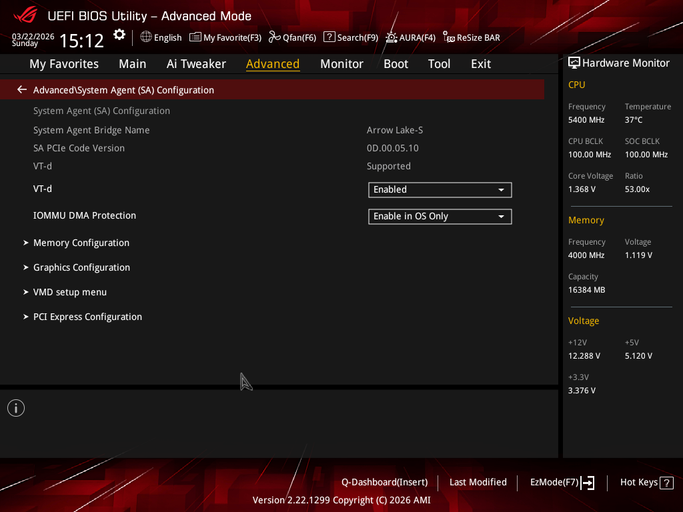Click the Hardware Monitor screen icon

[x=574, y=63]
